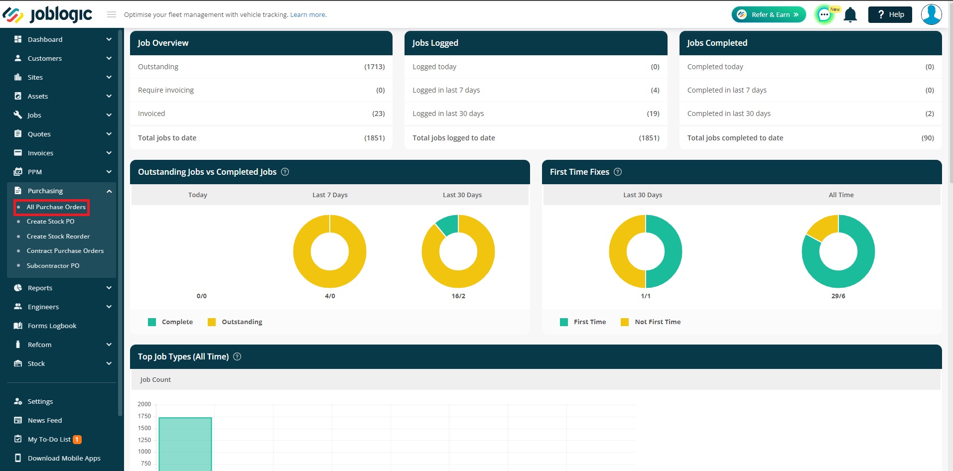The height and width of the screenshot is (471, 953).
Task: Open the notifications bell
Action: [x=850, y=15]
